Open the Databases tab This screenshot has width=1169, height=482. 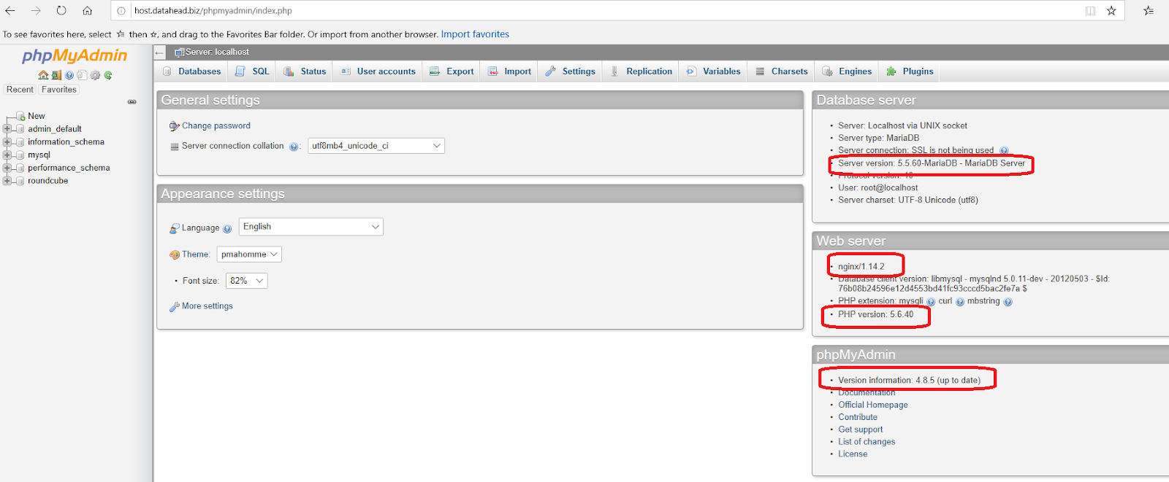point(191,71)
